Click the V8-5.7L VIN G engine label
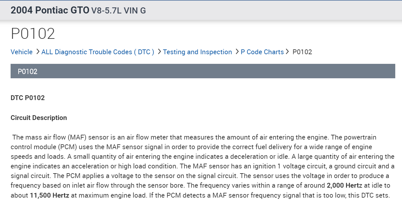This screenshot has height=213, width=402. pyautogui.click(x=118, y=11)
